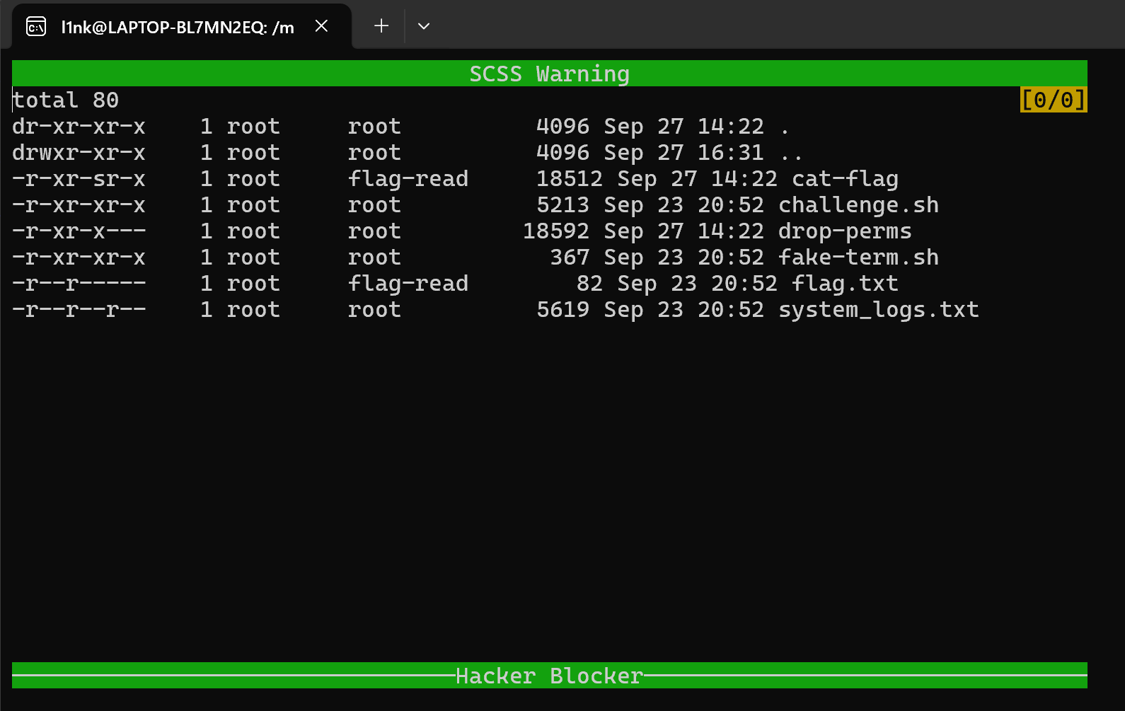
Task: Click the challenge.sh filename
Action: pyautogui.click(x=858, y=205)
